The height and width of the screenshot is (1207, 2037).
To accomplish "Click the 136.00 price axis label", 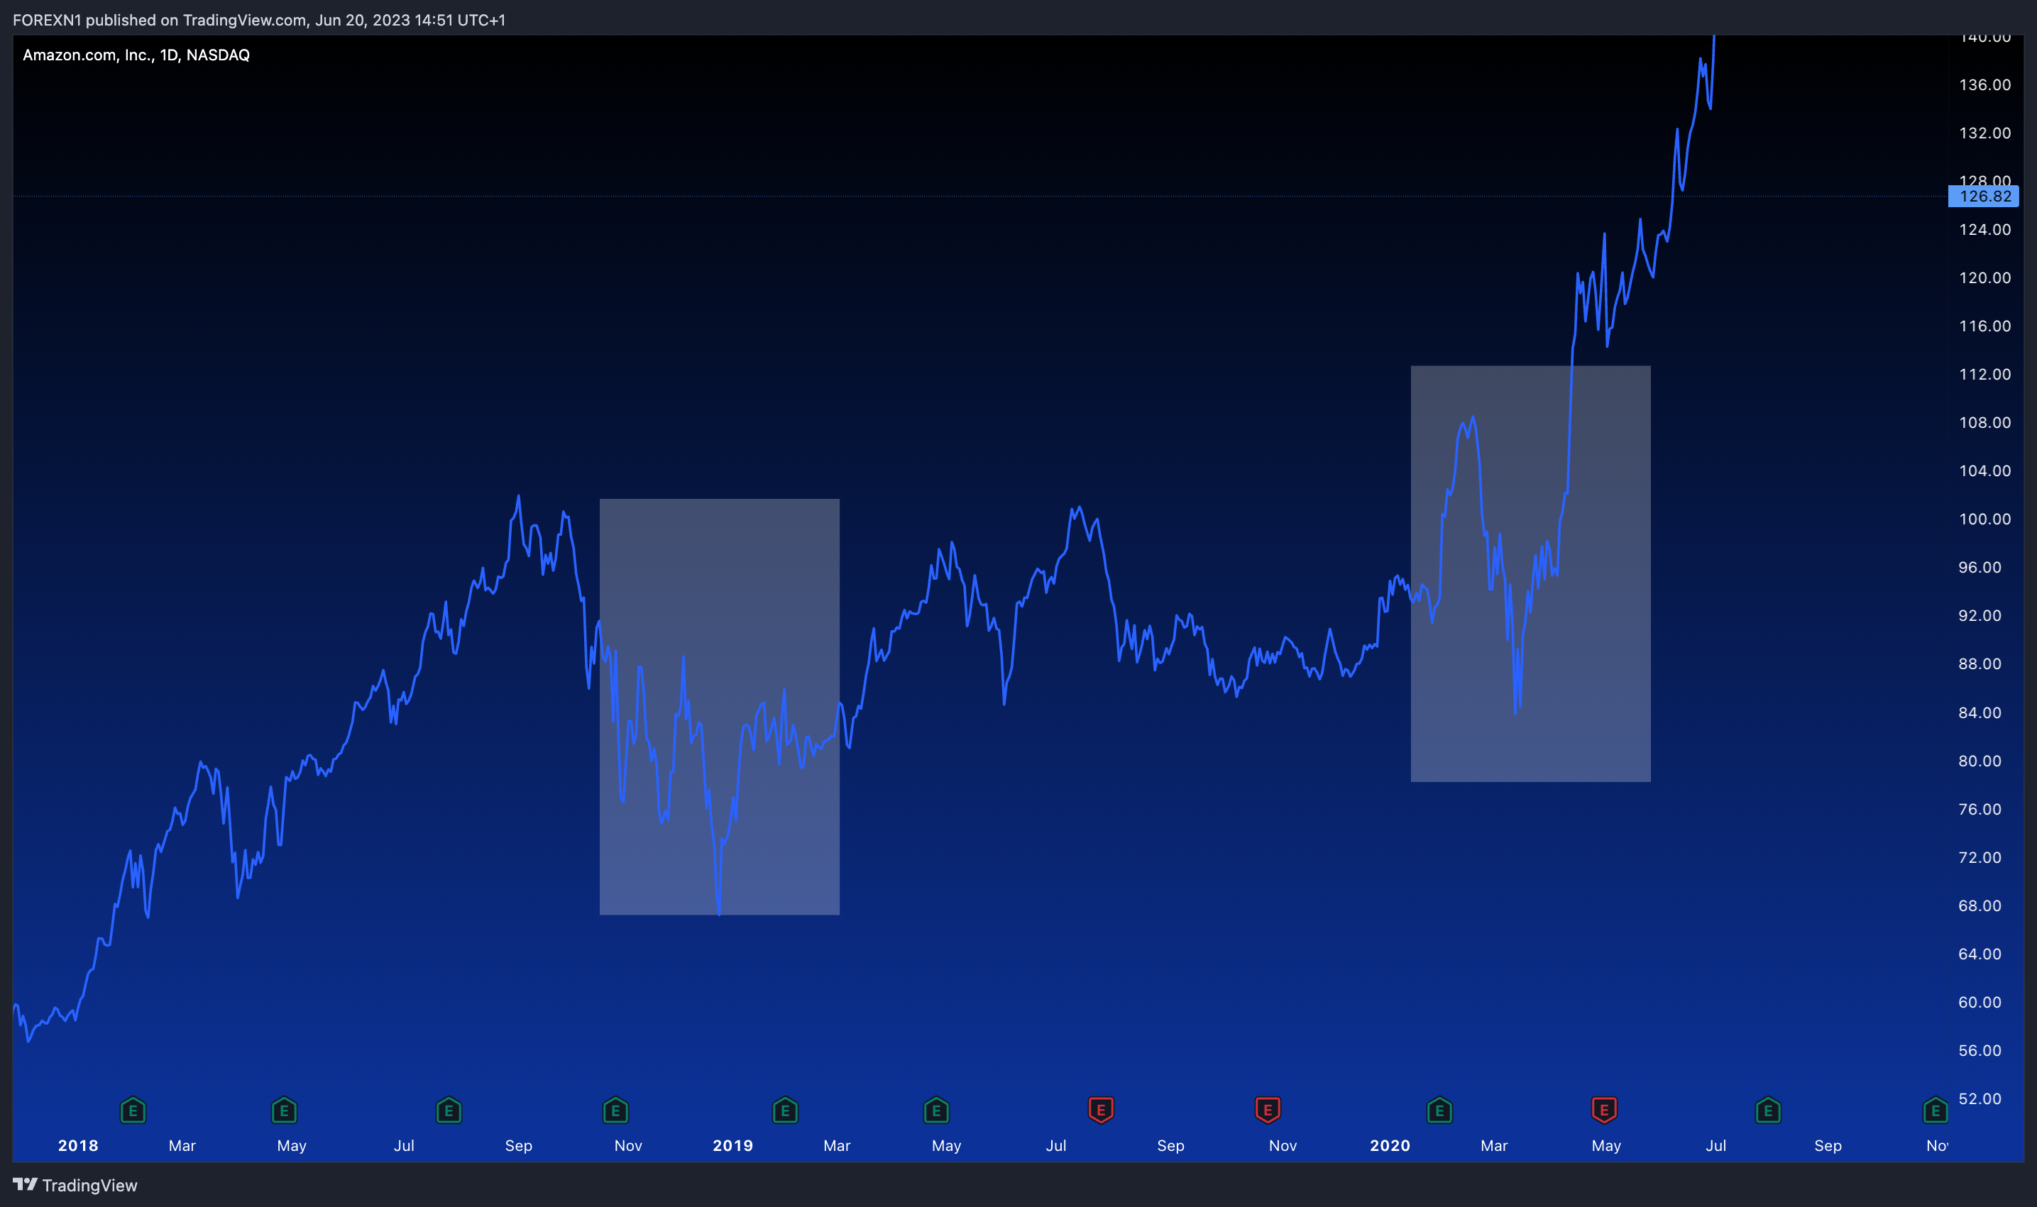I will (x=1985, y=84).
